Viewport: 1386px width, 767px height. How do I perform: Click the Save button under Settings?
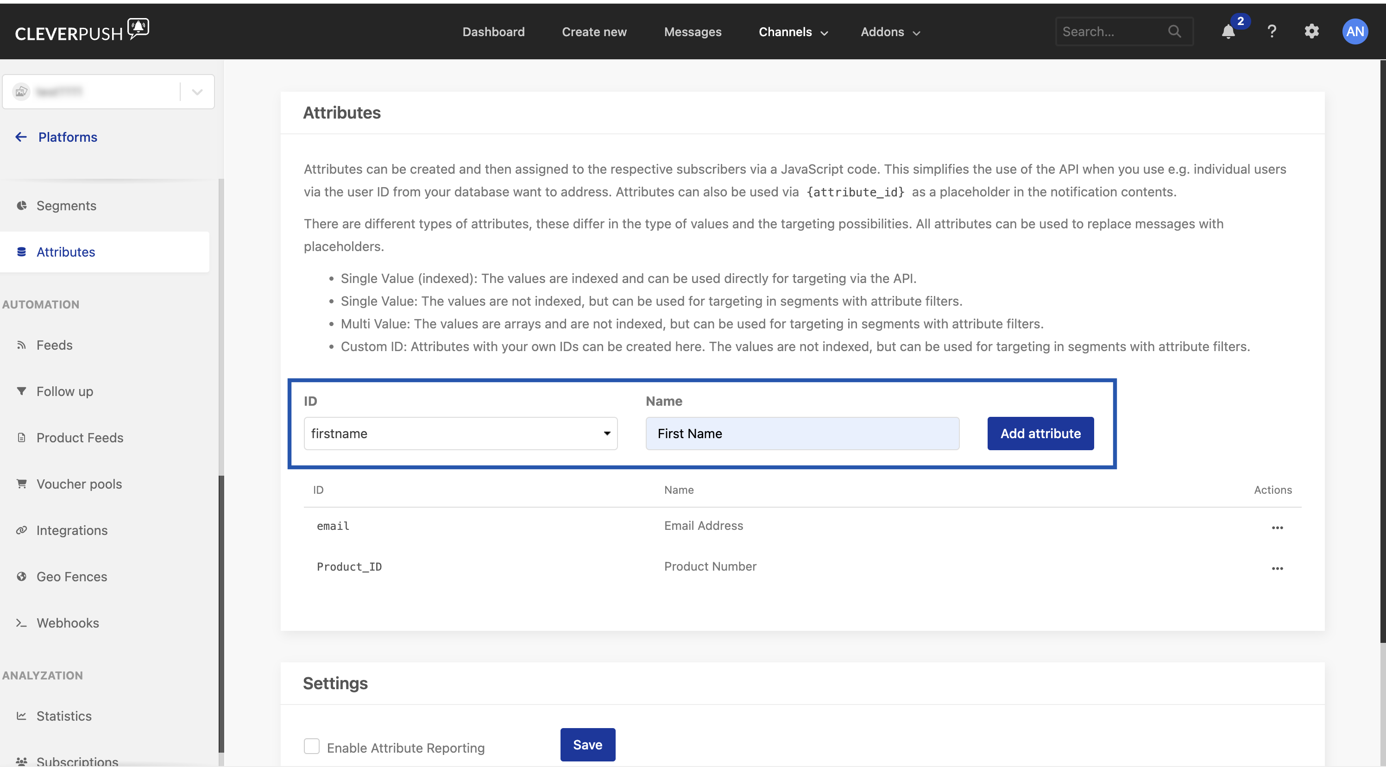587,744
